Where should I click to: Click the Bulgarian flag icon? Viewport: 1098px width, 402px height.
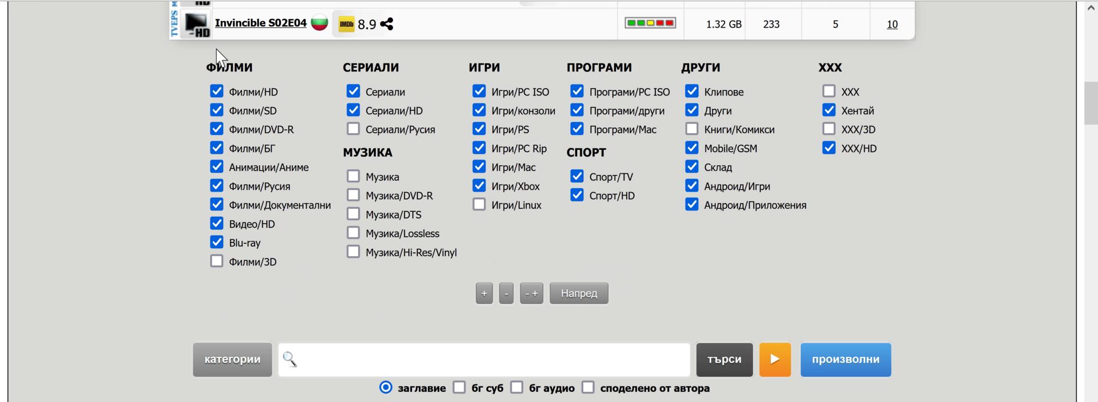[x=319, y=23]
